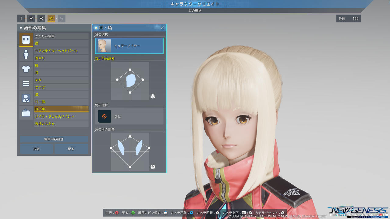Open the 首回り neck menu entry
Viewport: 390px width, 219px height.
tap(61, 58)
